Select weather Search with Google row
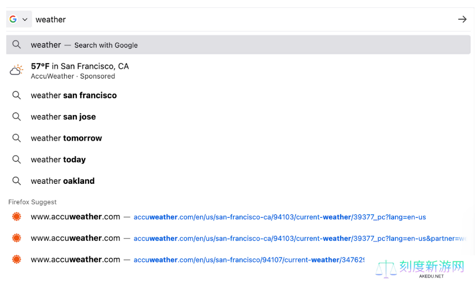Screen dimensions: 475x283 238,45
